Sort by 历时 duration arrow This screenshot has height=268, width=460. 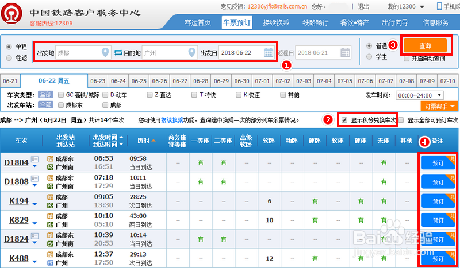tap(153, 141)
